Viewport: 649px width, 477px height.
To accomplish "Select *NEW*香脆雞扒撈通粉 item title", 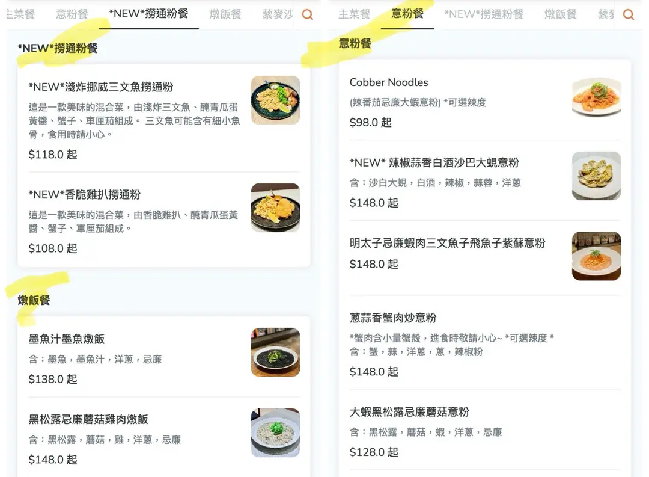I will pyautogui.click(x=85, y=194).
